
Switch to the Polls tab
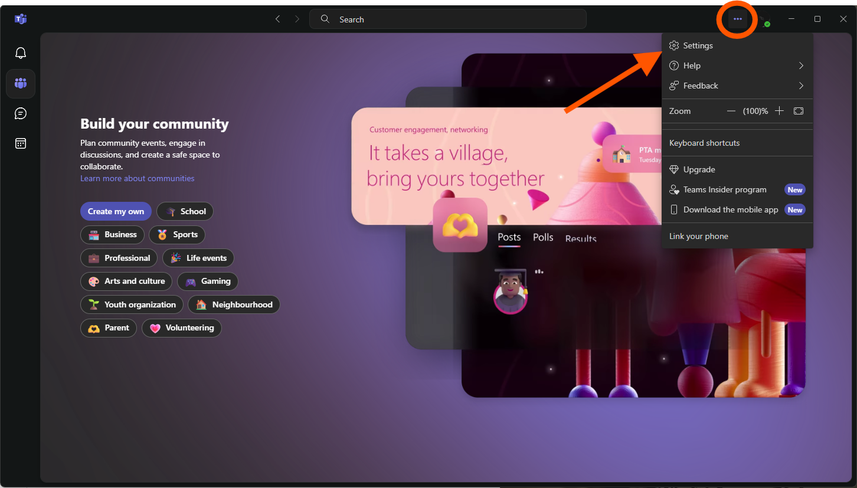coord(543,237)
